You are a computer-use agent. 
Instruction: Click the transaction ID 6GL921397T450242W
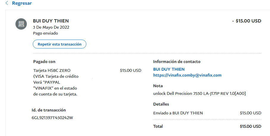[x=52, y=118]
